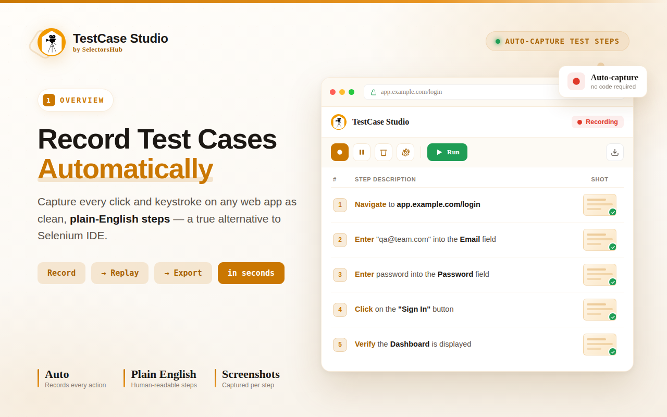Screen dimensions: 667x417
Task: Pause recording using the pause icon
Action: [x=362, y=152]
